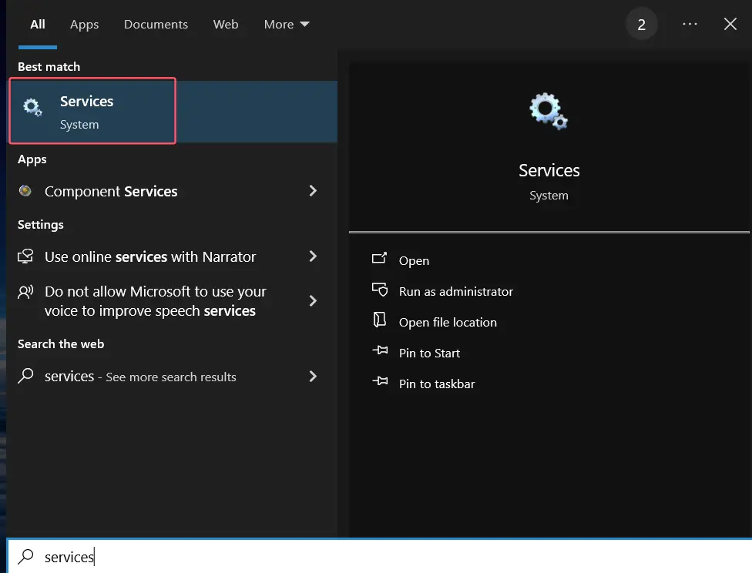Expand Component Services arrow
Viewport: 752px width, 573px height.
tap(313, 191)
